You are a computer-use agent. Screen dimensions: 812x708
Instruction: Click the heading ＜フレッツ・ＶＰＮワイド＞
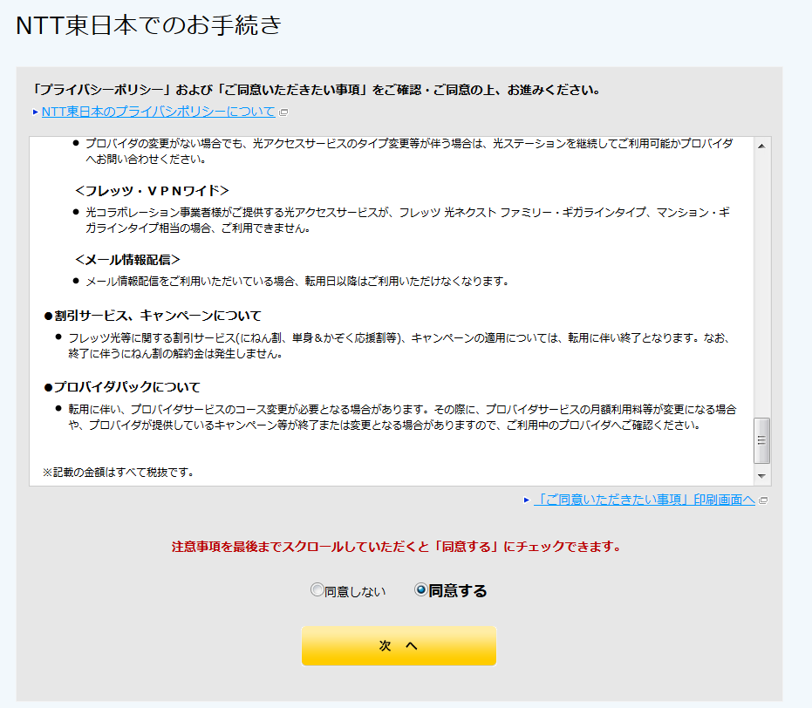pos(152,190)
